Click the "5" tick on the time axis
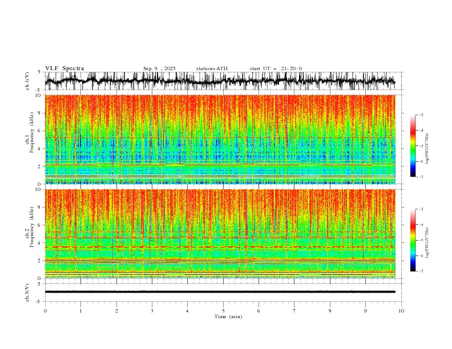This screenshot has height=349, width=452. pyautogui.click(x=223, y=311)
